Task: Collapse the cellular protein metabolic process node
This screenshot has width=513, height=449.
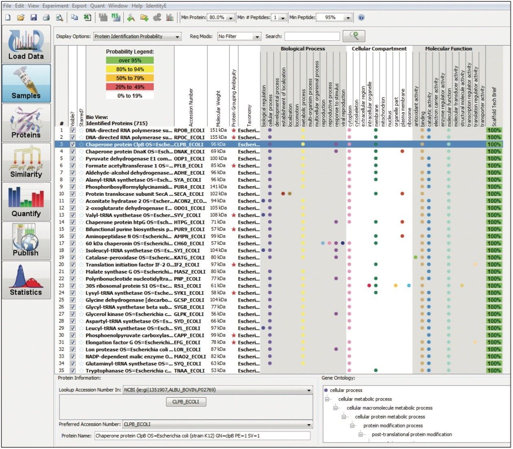Action: tap(344, 417)
